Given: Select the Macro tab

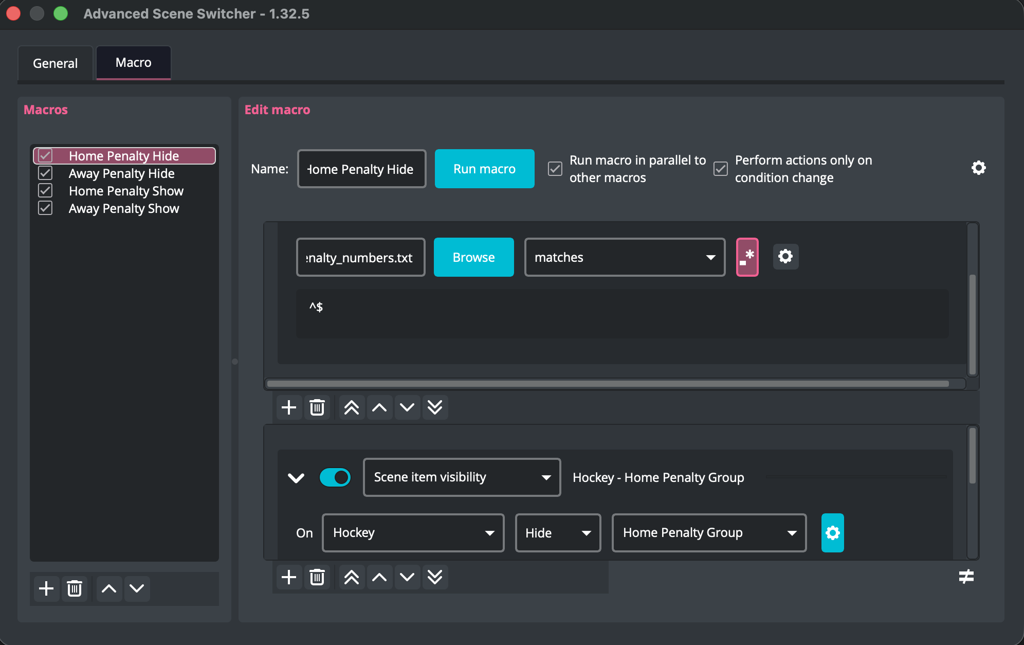Looking at the screenshot, I should coord(133,62).
